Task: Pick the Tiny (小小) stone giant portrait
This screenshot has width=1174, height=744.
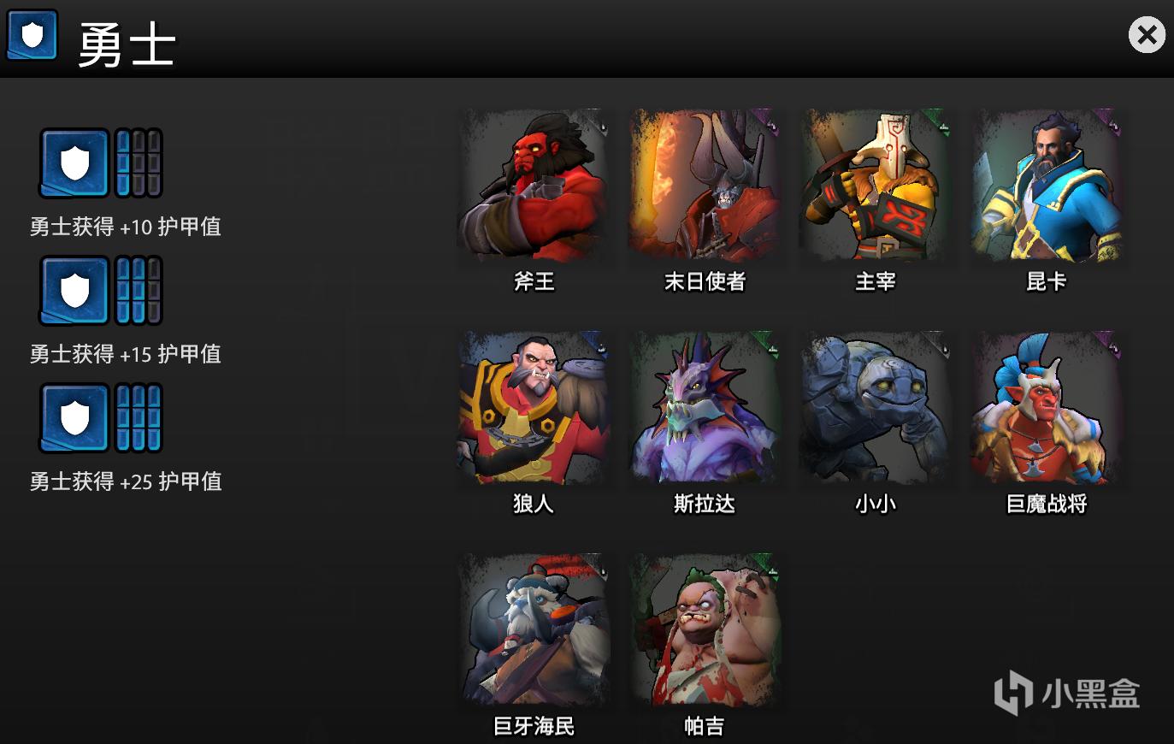Action: [876, 407]
